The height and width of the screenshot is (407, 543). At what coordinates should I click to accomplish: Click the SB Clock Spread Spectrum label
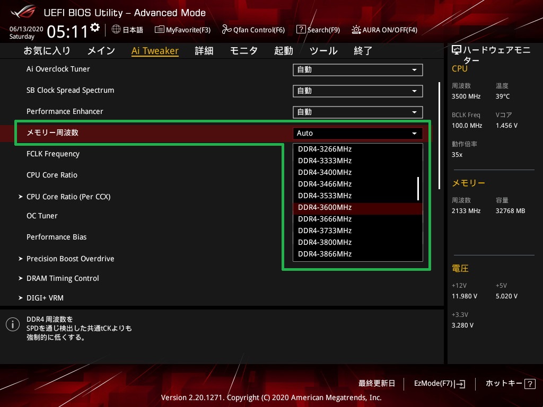(71, 90)
